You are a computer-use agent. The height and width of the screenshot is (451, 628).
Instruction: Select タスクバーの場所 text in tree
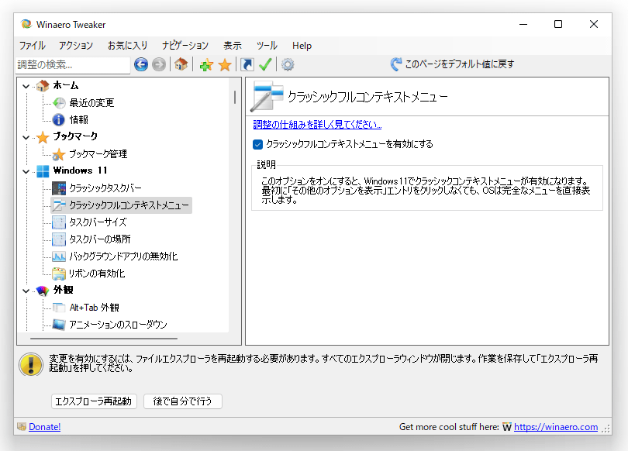pos(100,239)
